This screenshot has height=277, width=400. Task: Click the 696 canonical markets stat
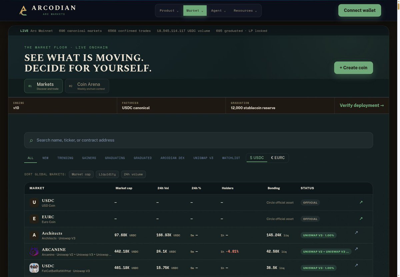click(x=80, y=31)
